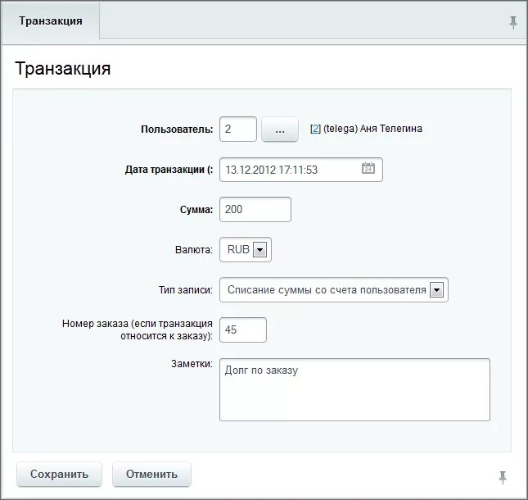Click the Пользователь field label
This screenshot has height=500, width=528.
(177, 130)
